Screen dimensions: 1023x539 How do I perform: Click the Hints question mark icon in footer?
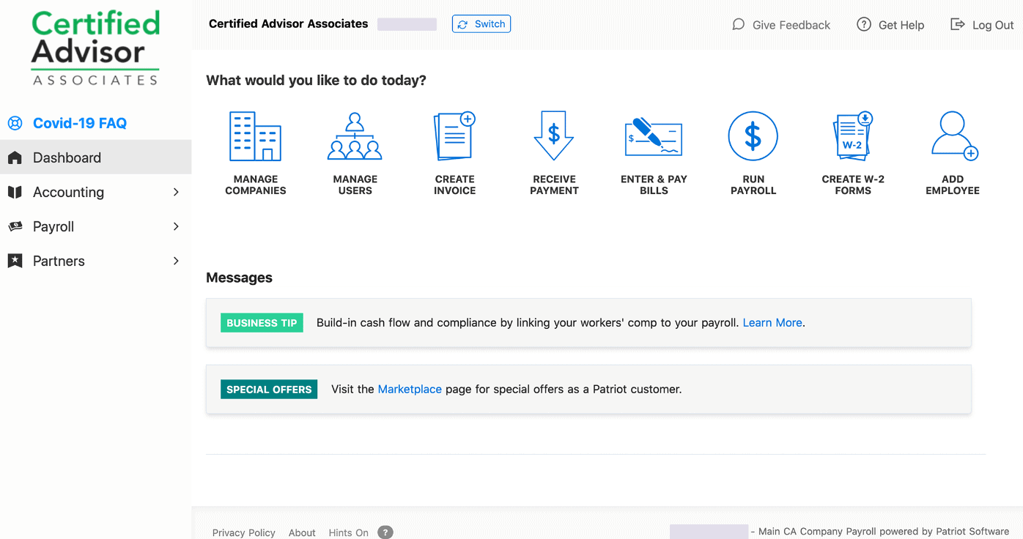pos(385,532)
